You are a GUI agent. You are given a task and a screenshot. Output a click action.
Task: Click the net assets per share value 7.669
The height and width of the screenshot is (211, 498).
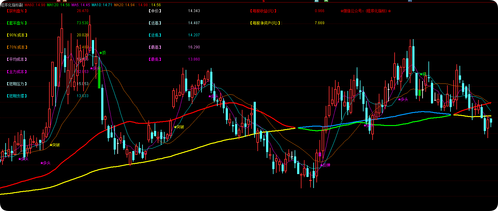pos(319,23)
